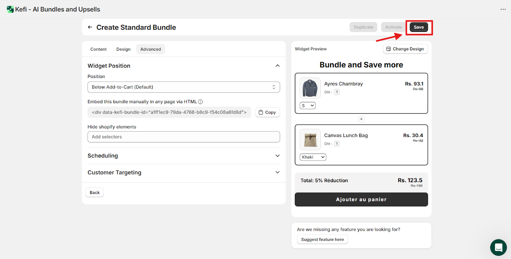Collapse the Widget Position section
Viewport: 511px width, 259px height.
277,66
